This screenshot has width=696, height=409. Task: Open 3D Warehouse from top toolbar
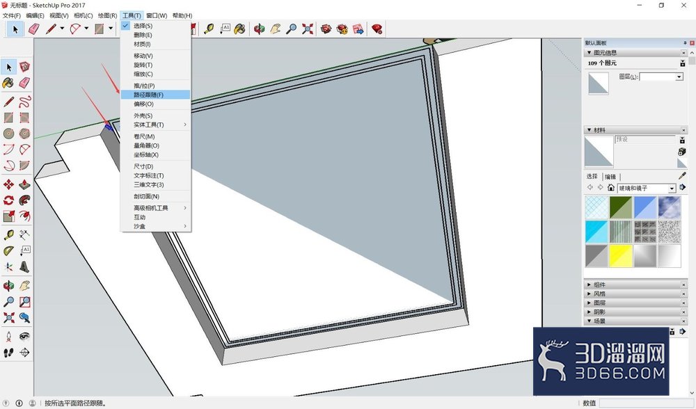(326, 29)
